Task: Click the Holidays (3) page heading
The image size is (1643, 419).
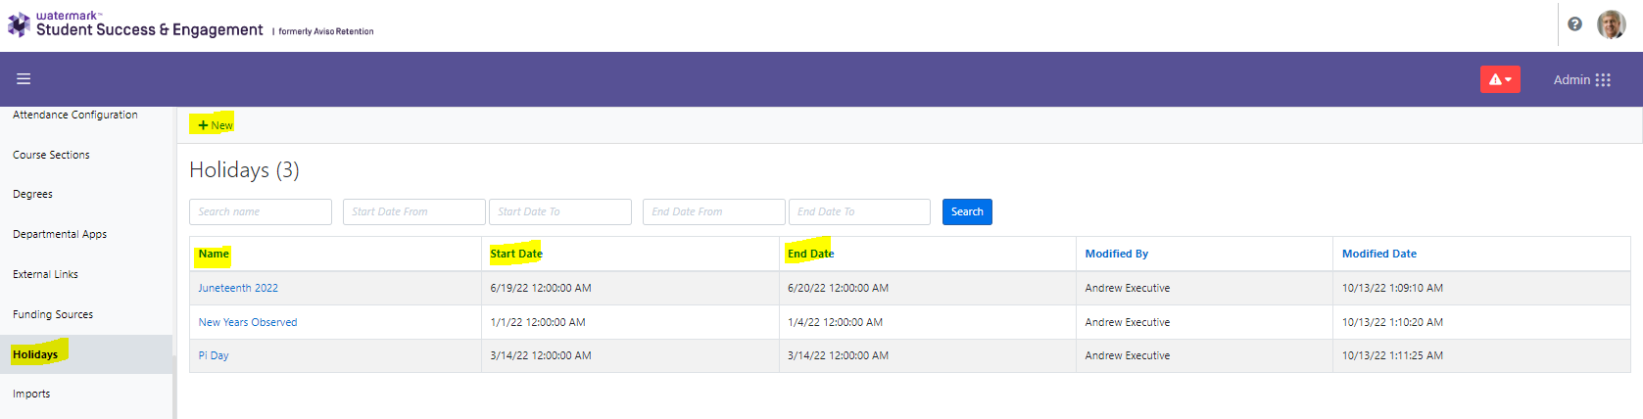Action: [244, 170]
